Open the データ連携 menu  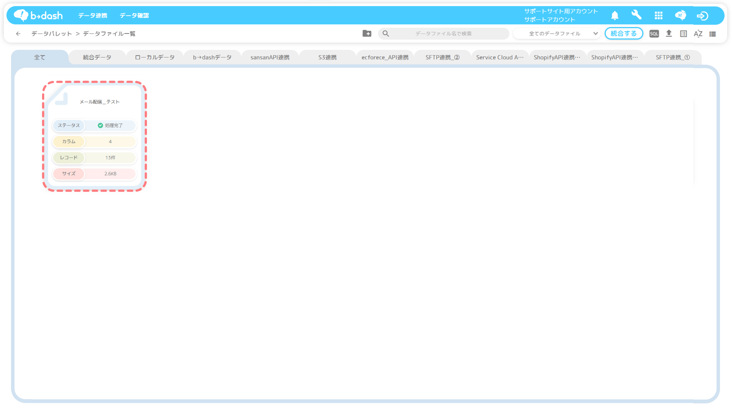click(x=92, y=15)
